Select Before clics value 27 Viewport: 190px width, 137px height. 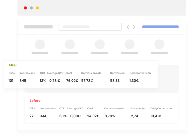click(x=31, y=116)
